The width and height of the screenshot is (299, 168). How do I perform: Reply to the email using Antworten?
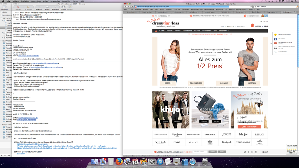coord(39,7)
